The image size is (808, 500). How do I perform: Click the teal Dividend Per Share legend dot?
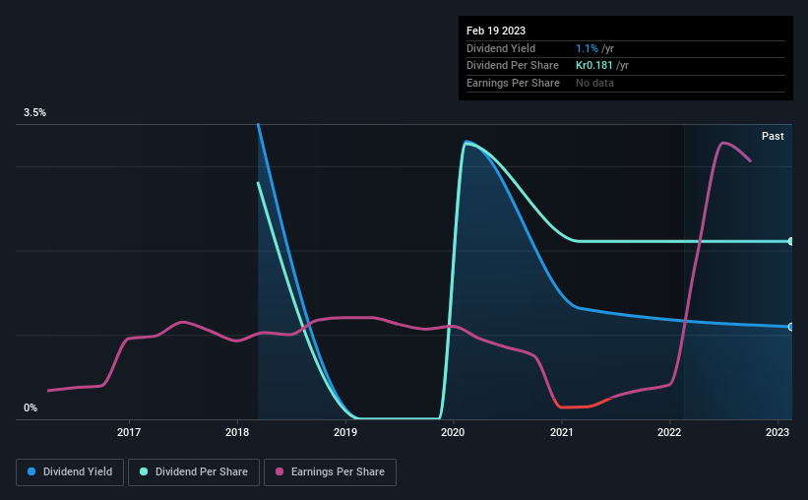point(144,471)
